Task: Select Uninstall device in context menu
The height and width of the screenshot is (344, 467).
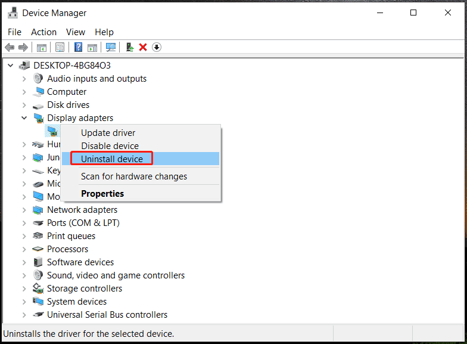Action: click(x=141, y=159)
